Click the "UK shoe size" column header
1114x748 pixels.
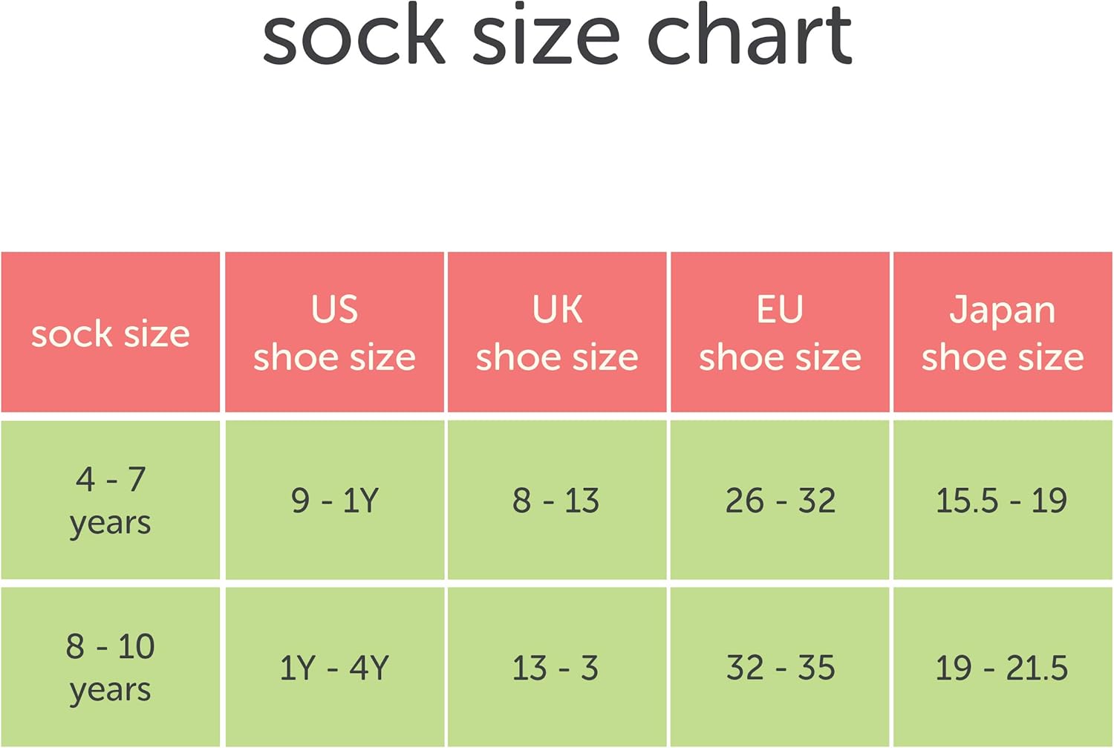coord(557,334)
